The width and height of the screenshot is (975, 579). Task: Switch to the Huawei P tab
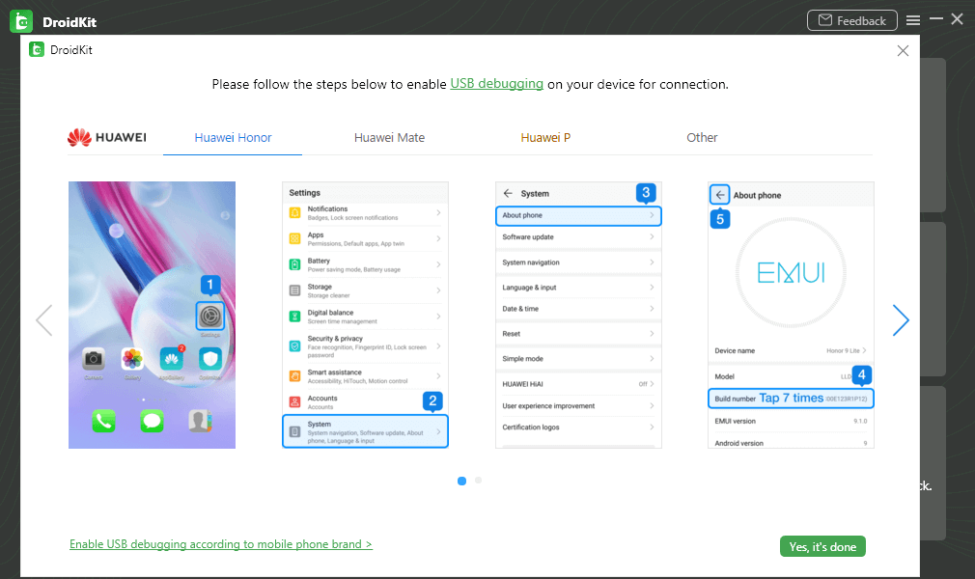(x=545, y=137)
